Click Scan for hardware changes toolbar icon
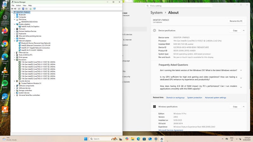Image resolution: width=253 pixels, height=142 pixels. 34,9
